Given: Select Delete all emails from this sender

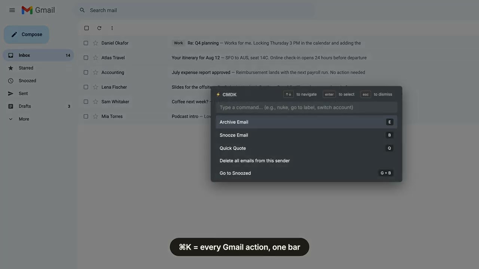Looking at the screenshot, I should [306, 161].
